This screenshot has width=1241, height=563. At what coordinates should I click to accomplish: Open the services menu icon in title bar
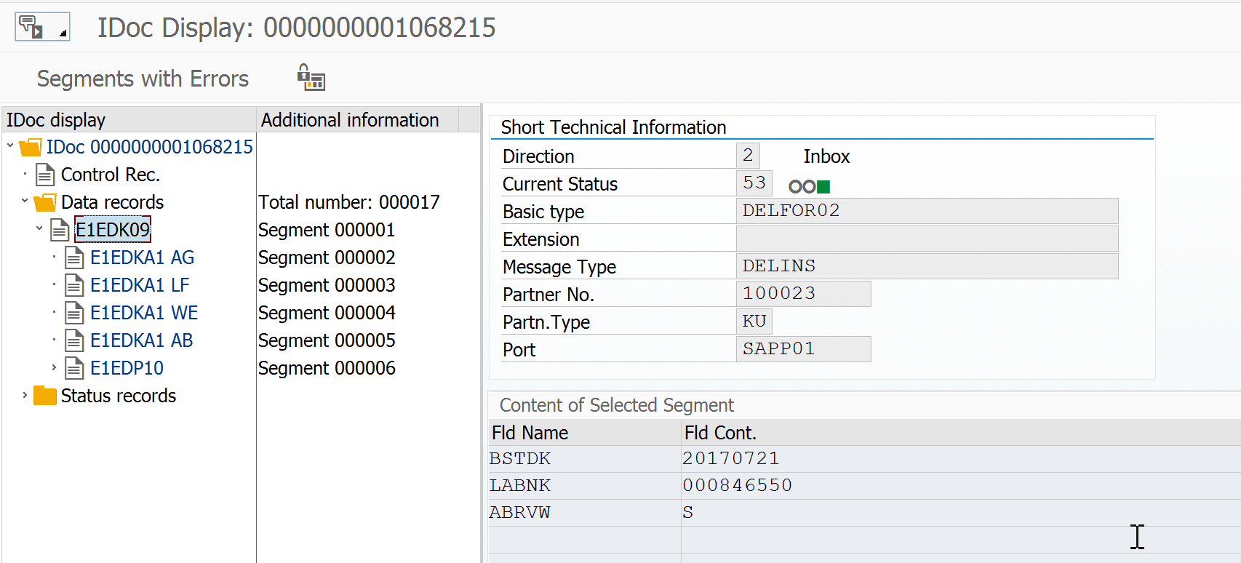coord(41,27)
